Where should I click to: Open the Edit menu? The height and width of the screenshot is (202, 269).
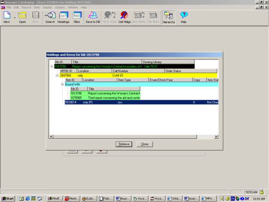tap(16, 7)
